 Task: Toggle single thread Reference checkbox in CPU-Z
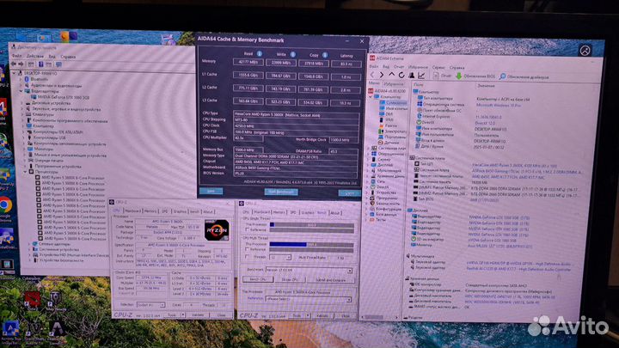click(x=247, y=229)
